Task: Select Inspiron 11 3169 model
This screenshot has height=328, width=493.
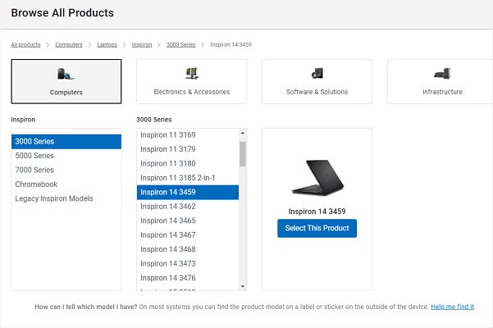Action: (x=188, y=135)
